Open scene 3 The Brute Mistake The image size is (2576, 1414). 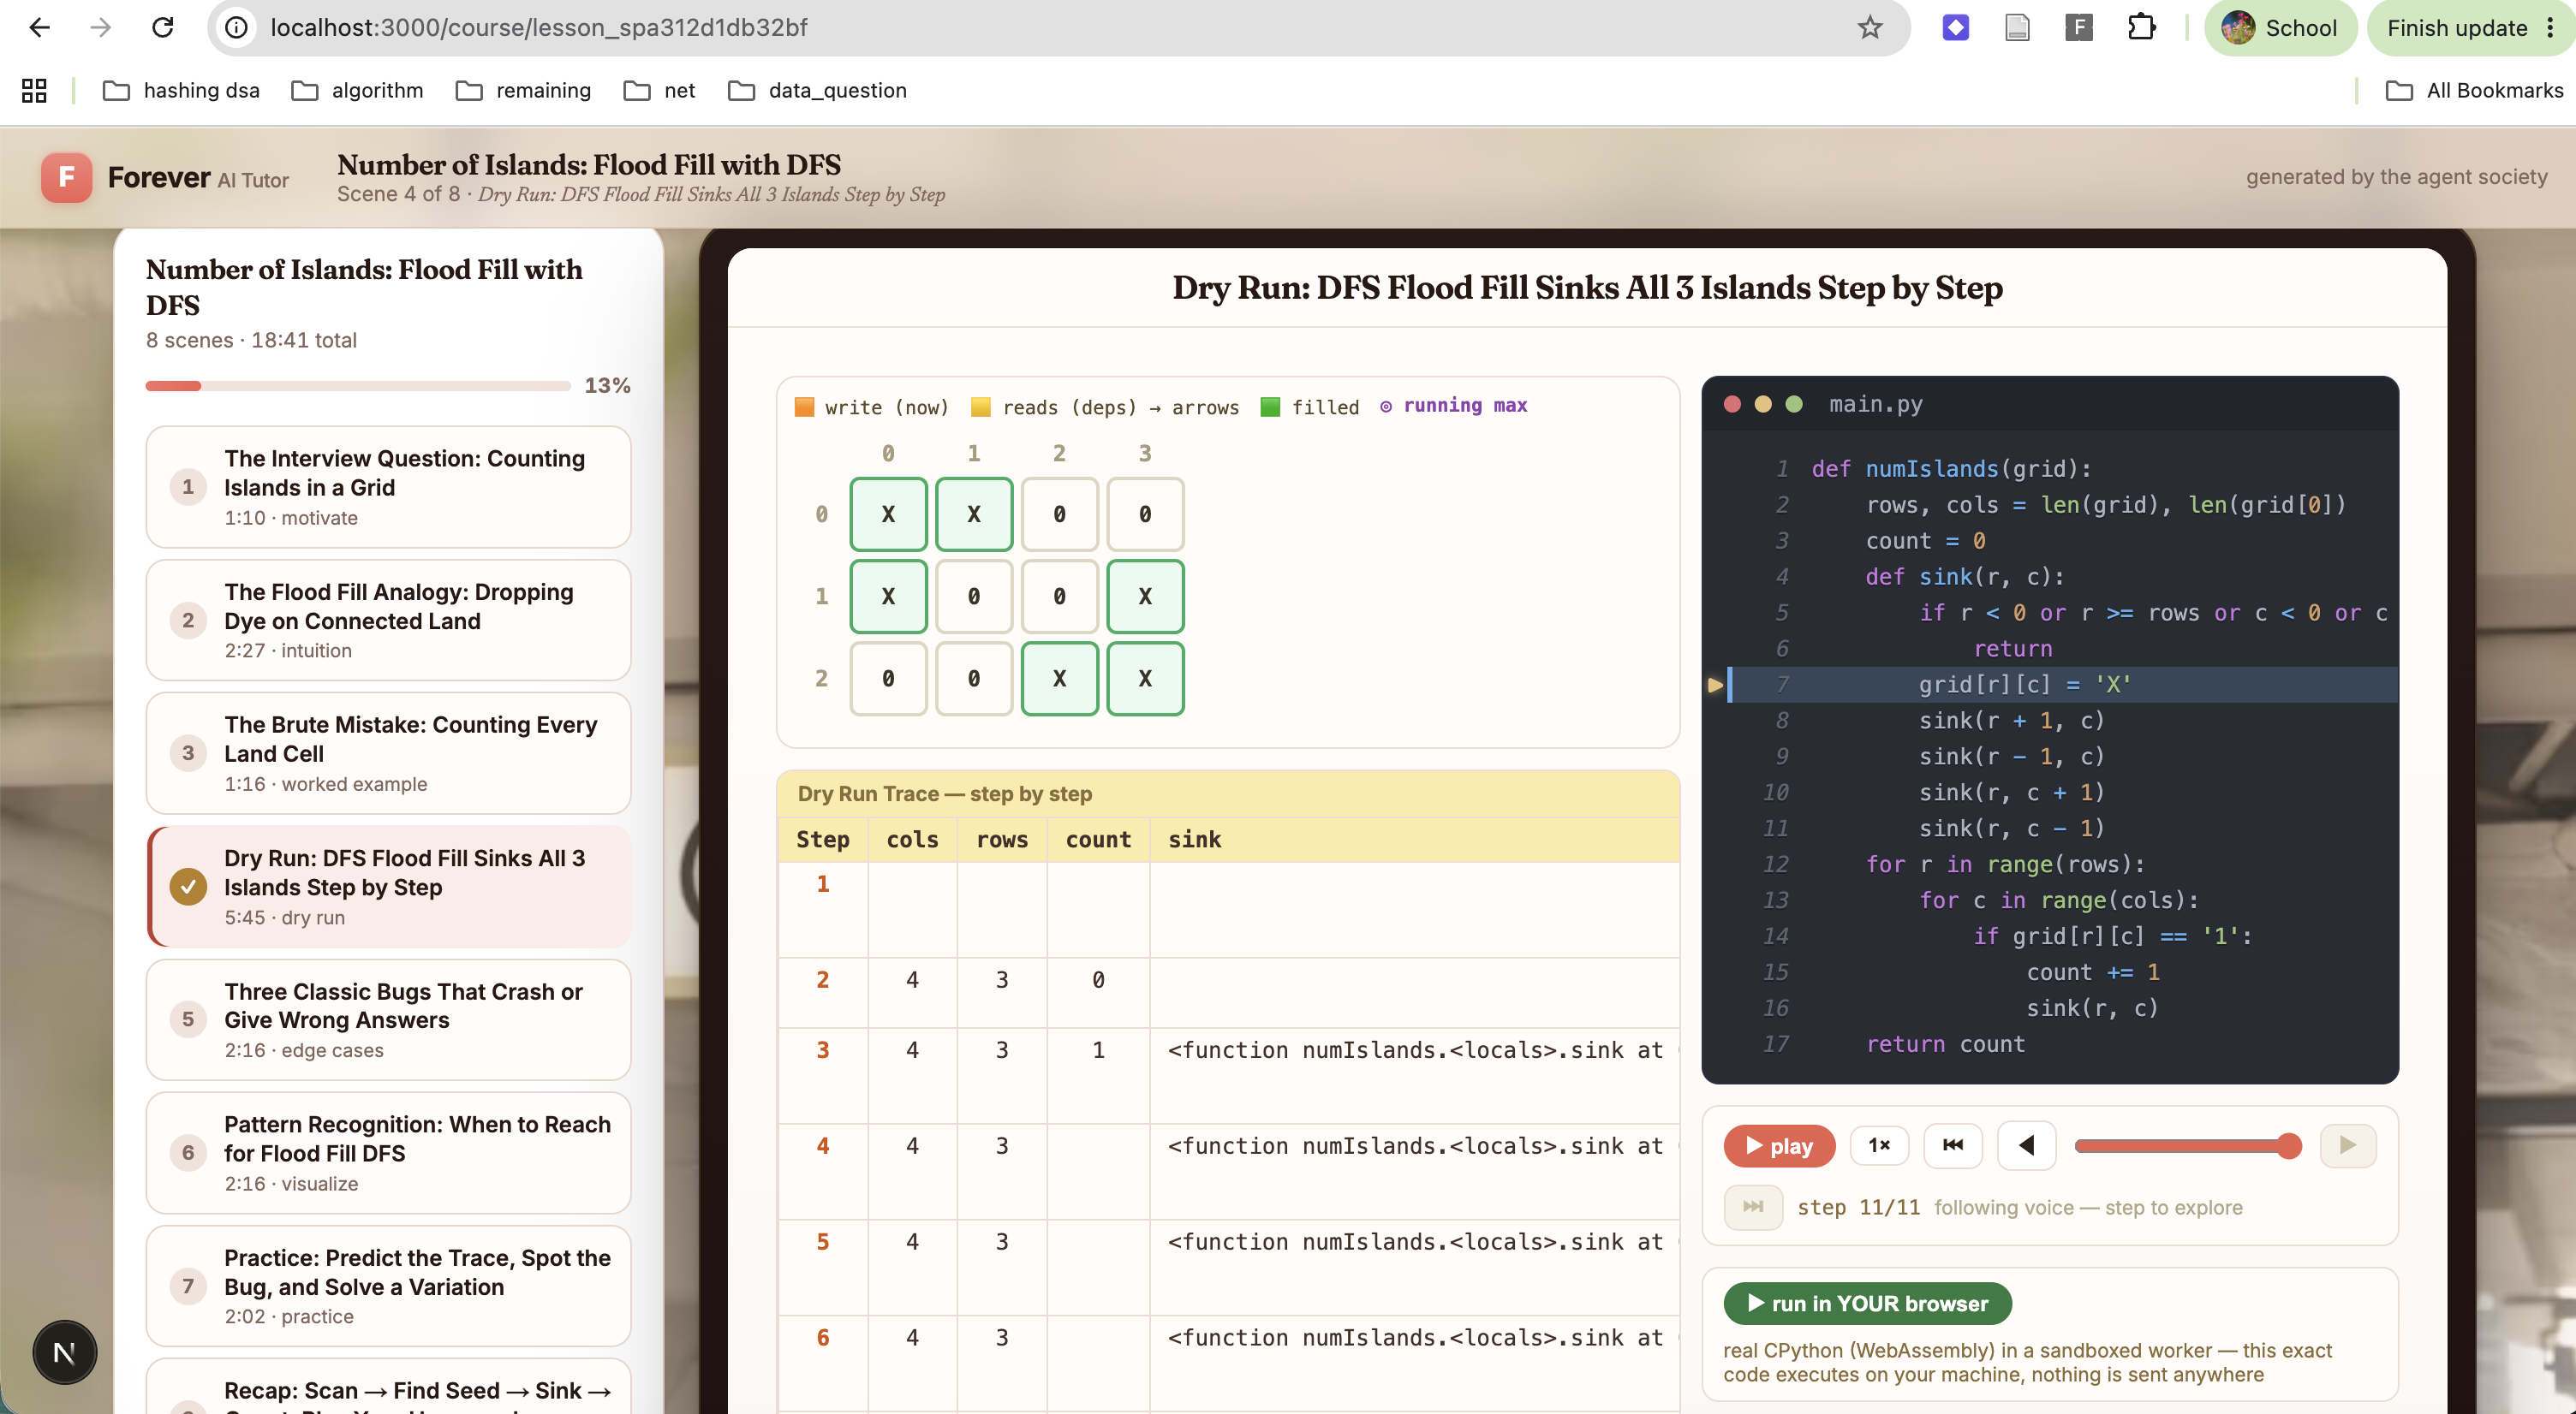pos(388,752)
